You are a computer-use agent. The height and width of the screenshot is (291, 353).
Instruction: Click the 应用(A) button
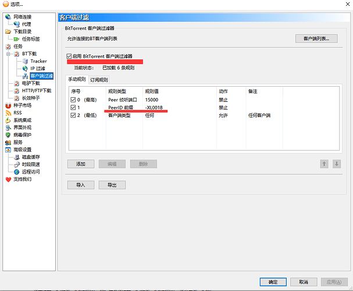click(334, 282)
